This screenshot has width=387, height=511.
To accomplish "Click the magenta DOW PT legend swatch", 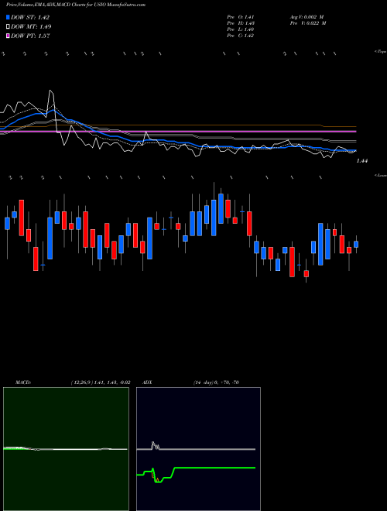I will 8,36.
